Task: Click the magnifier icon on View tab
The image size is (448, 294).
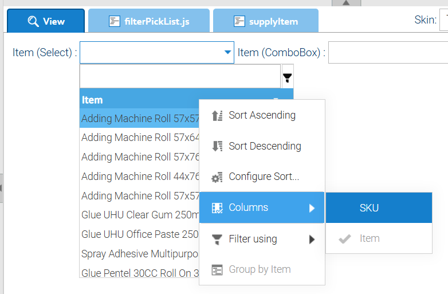Action: tap(33, 22)
